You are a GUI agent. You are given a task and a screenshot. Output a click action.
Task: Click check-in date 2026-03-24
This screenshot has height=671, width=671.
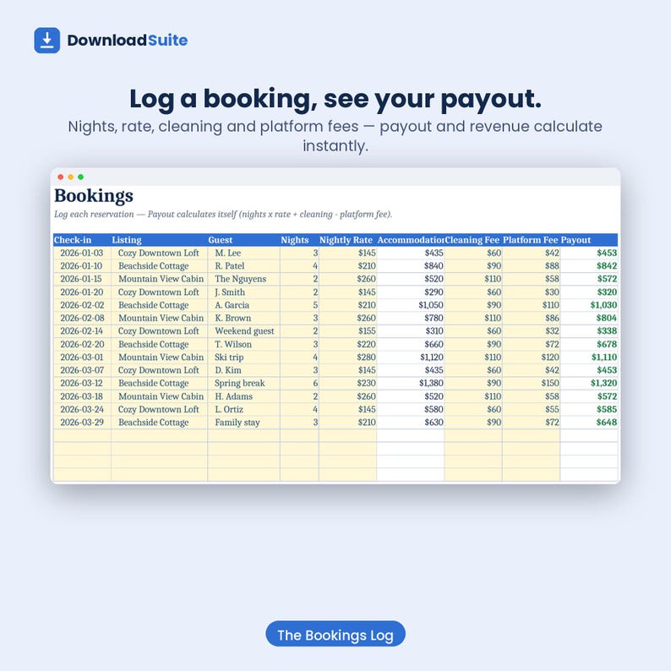click(82, 409)
